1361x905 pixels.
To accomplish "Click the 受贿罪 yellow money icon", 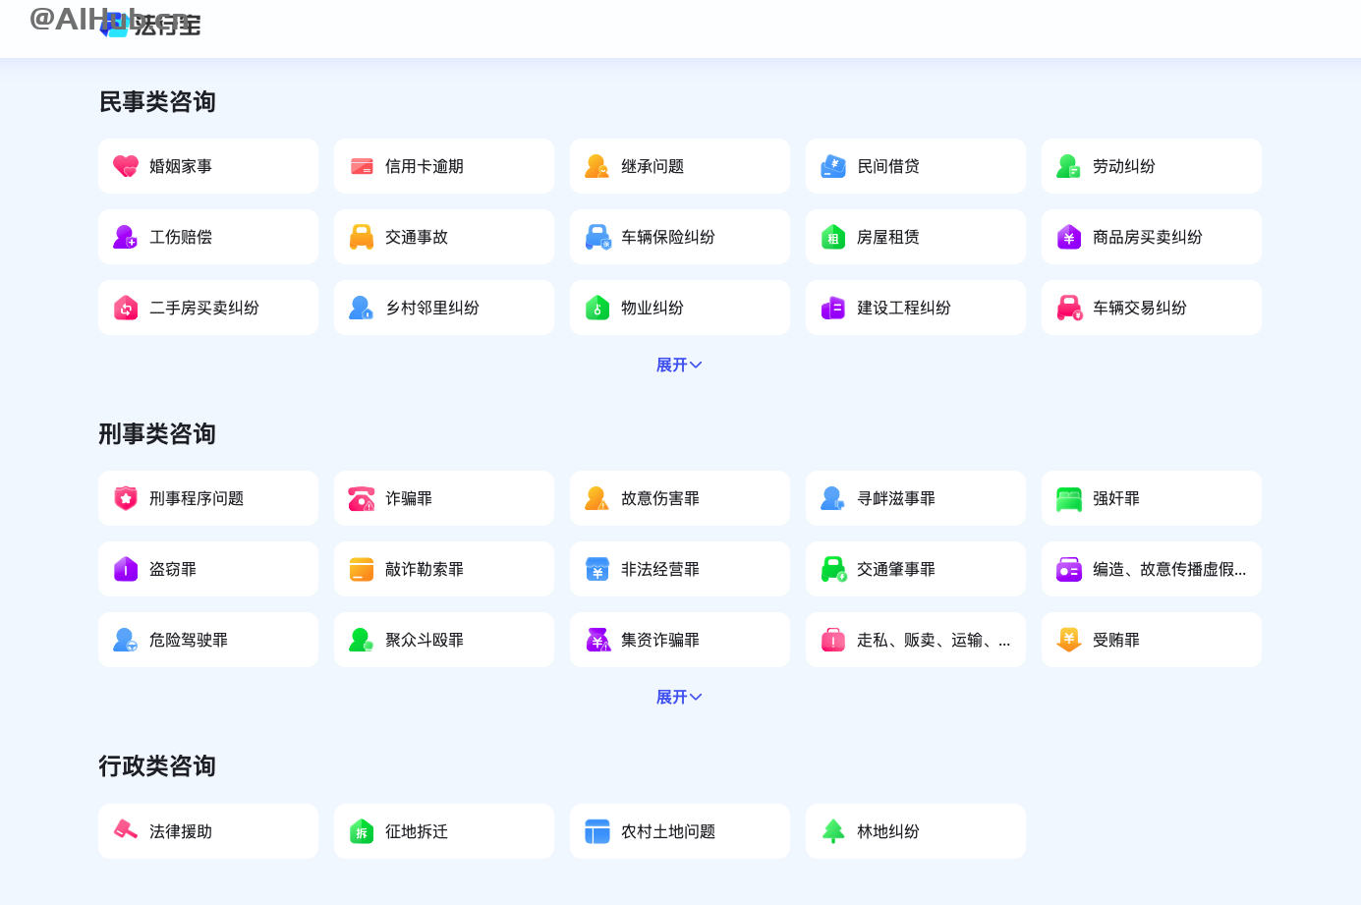I will pyautogui.click(x=1069, y=640).
